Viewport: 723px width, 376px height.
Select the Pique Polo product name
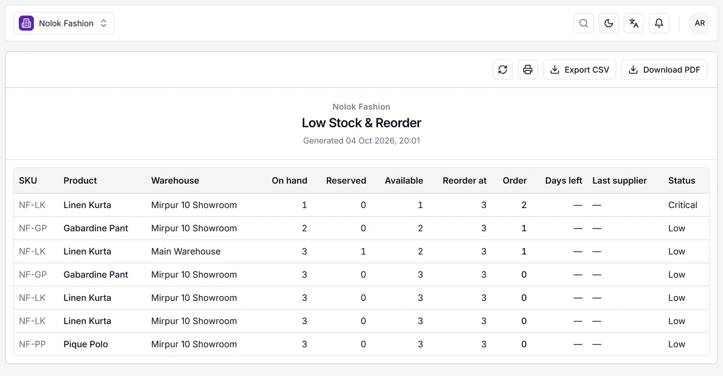click(x=86, y=344)
